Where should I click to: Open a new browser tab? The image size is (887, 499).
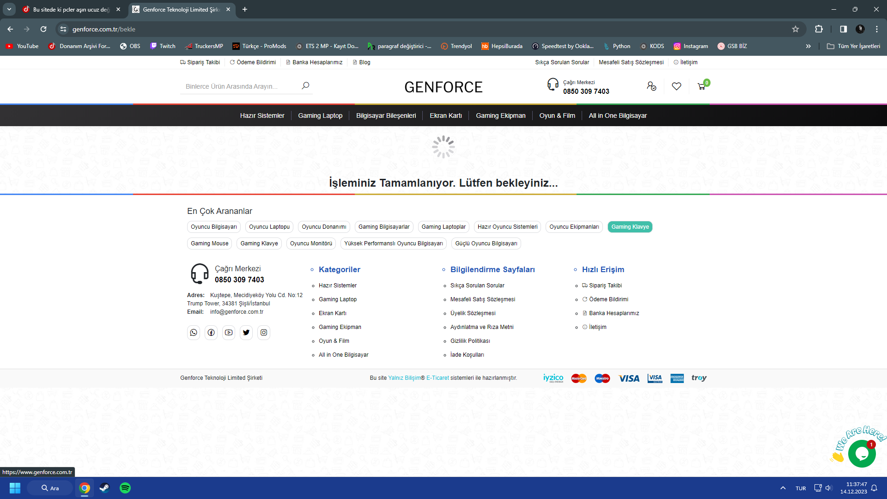[x=245, y=9]
